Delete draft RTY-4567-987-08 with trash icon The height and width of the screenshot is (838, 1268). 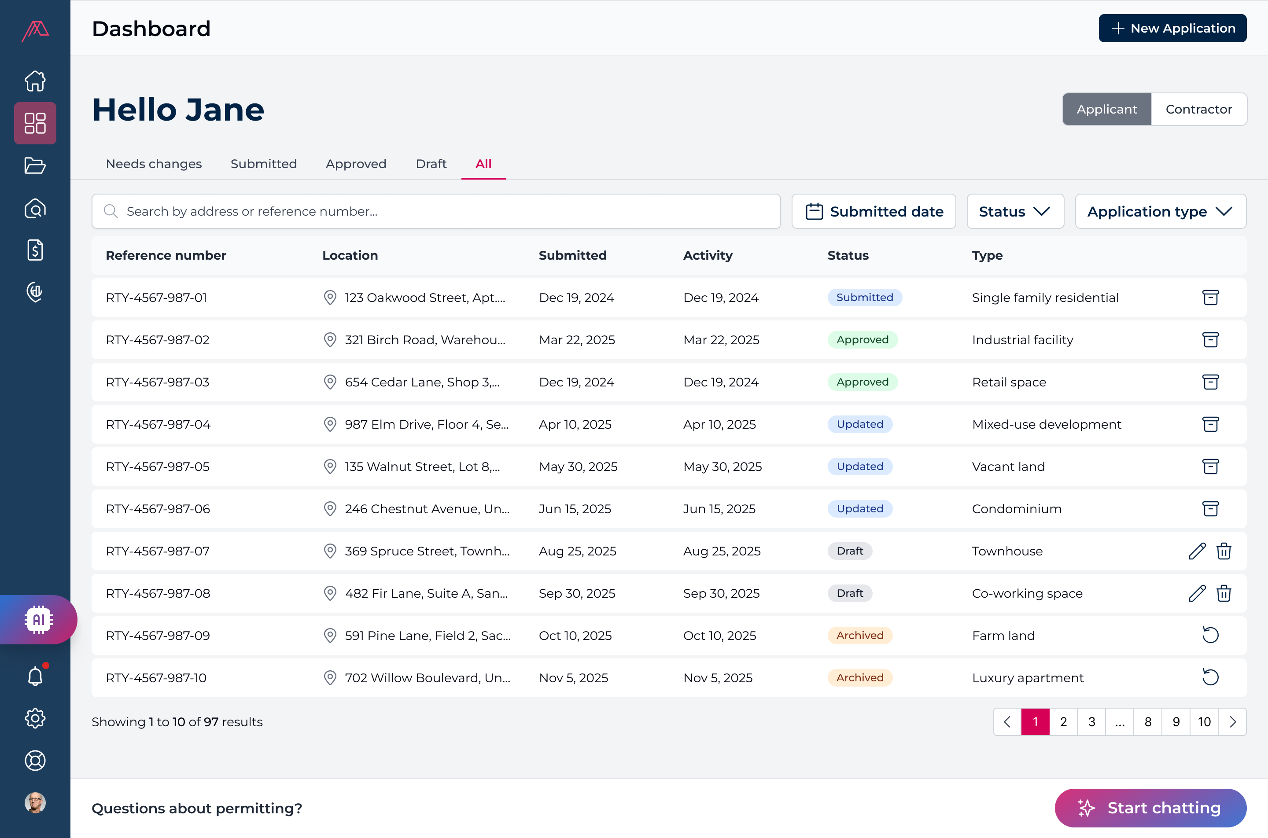tap(1224, 593)
